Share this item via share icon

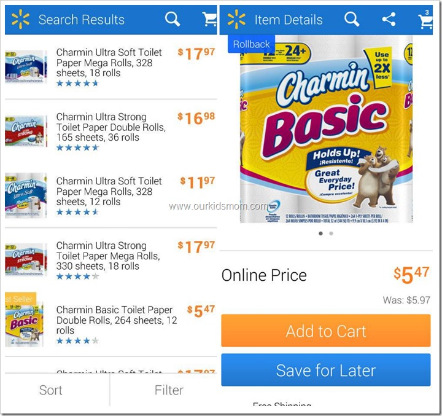[x=389, y=20]
